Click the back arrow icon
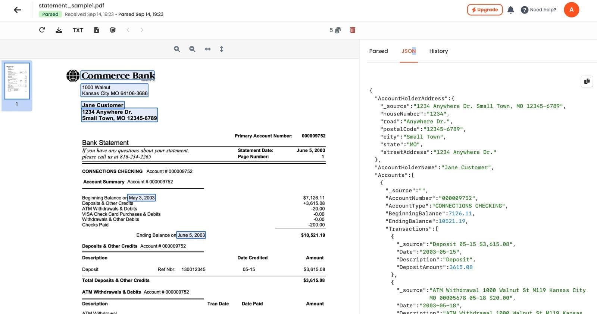This screenshot has height=314, width=597. 18,10
